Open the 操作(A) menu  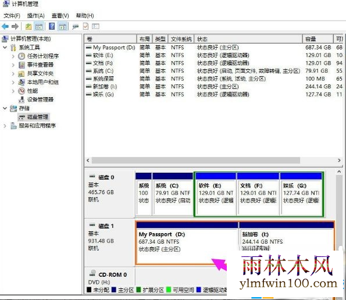(x=35, y=16)
